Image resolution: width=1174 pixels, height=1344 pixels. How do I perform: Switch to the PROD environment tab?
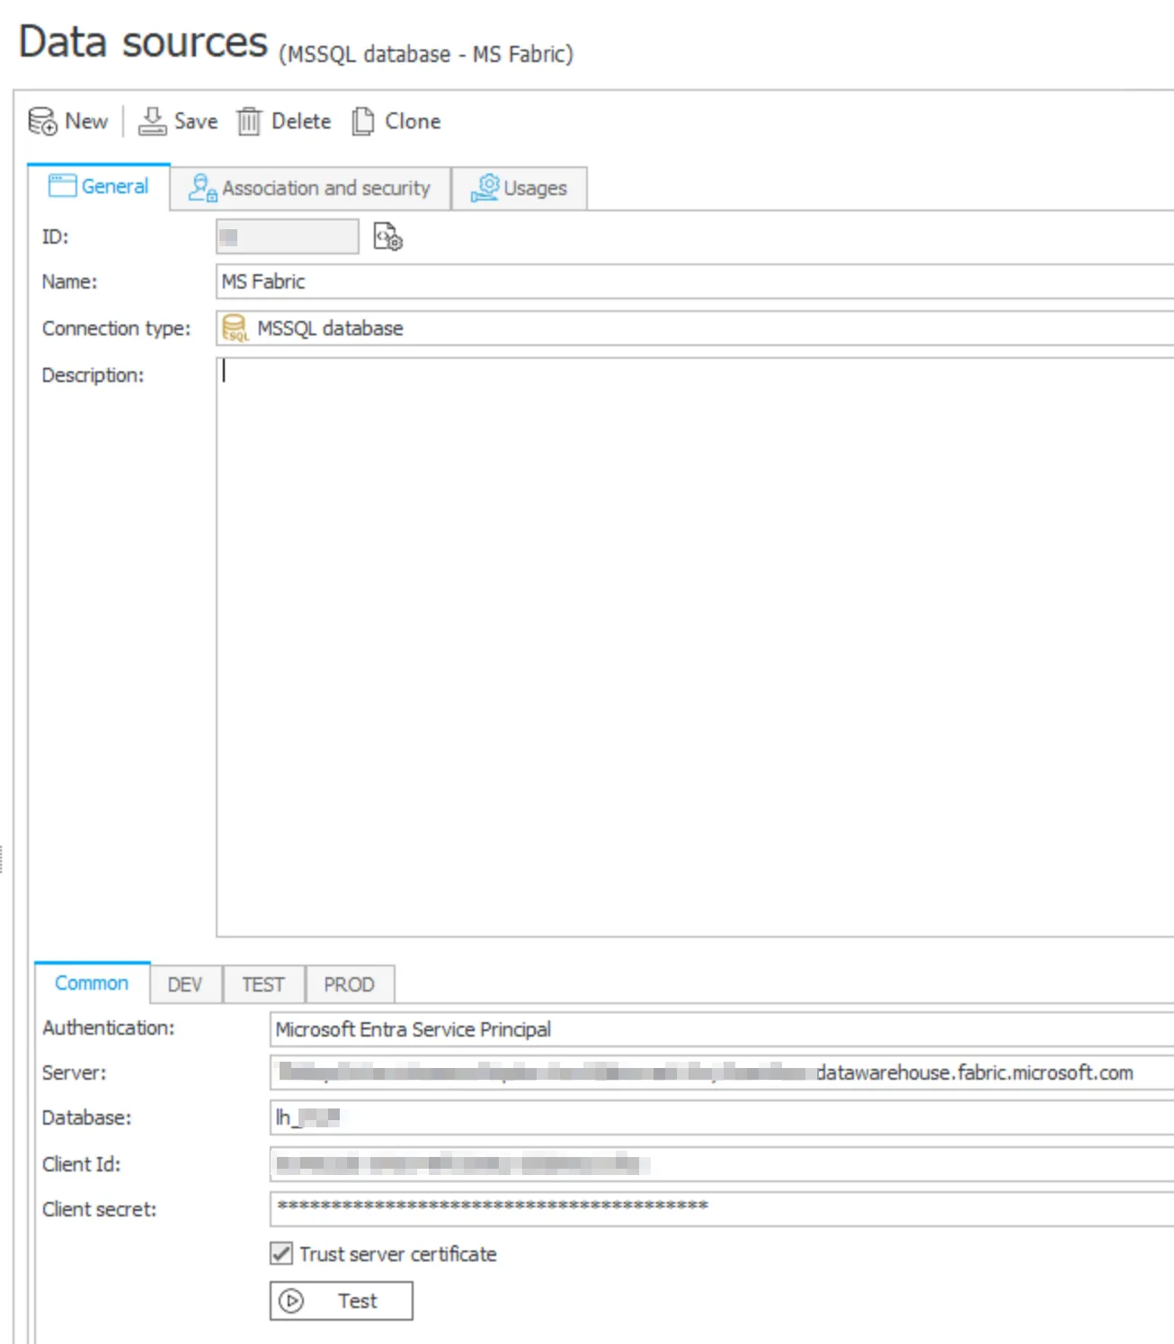click(349, 984)
